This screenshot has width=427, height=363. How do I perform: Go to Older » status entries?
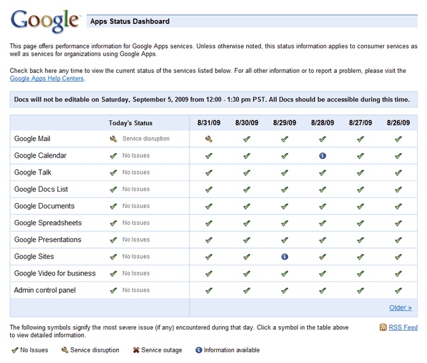pos(400,308)
